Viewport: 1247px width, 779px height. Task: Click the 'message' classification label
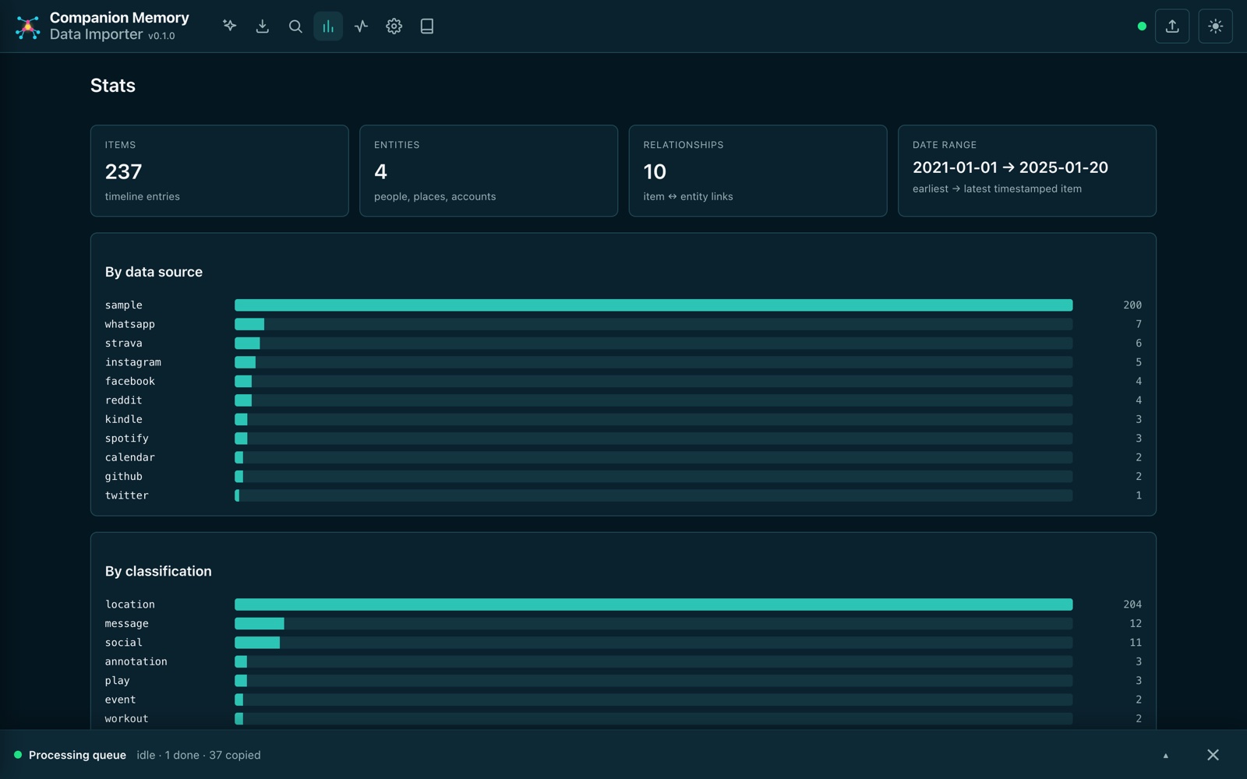pos(127,624)
